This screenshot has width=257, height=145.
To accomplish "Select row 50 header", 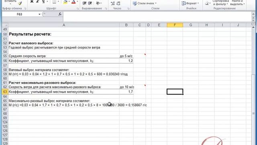I will click(x=5, y=34).
